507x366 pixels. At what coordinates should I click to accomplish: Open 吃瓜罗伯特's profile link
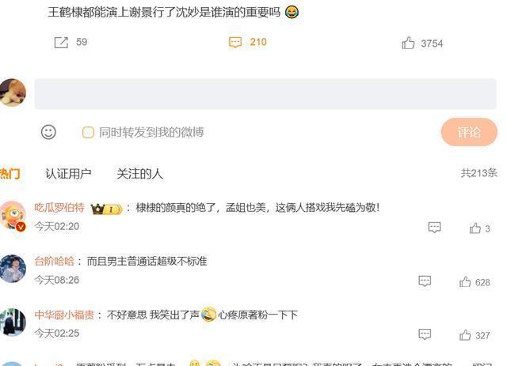(x=59, y=208)
